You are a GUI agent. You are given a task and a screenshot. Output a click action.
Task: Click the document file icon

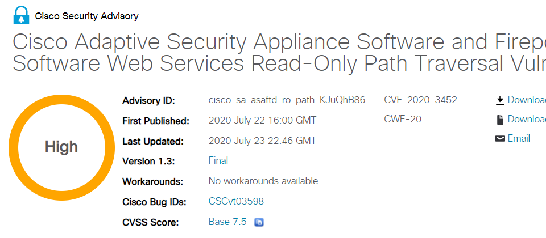click(500, 120)
